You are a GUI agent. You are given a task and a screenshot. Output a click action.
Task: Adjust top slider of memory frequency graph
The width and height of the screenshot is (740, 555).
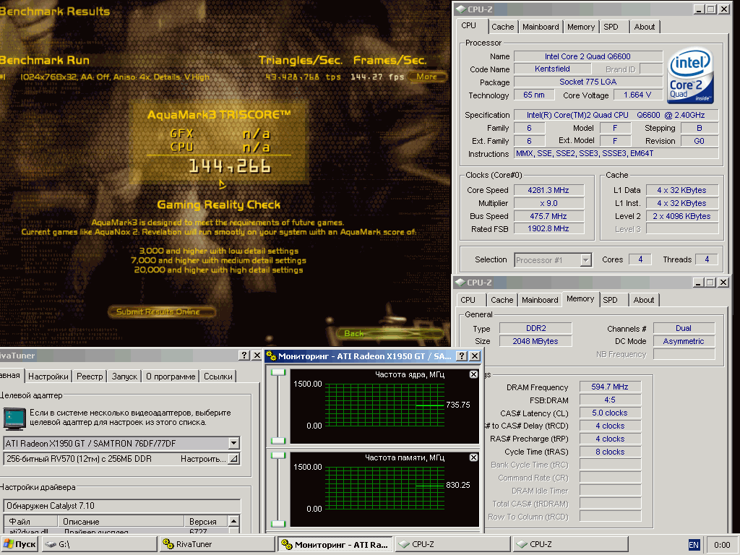[x=278, y=455]
